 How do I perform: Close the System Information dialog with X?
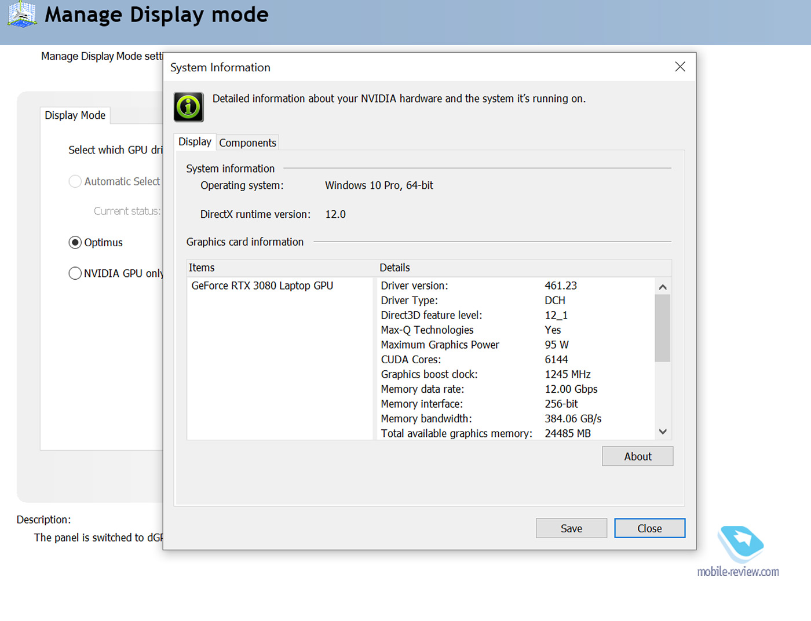(x=680, y=67)
